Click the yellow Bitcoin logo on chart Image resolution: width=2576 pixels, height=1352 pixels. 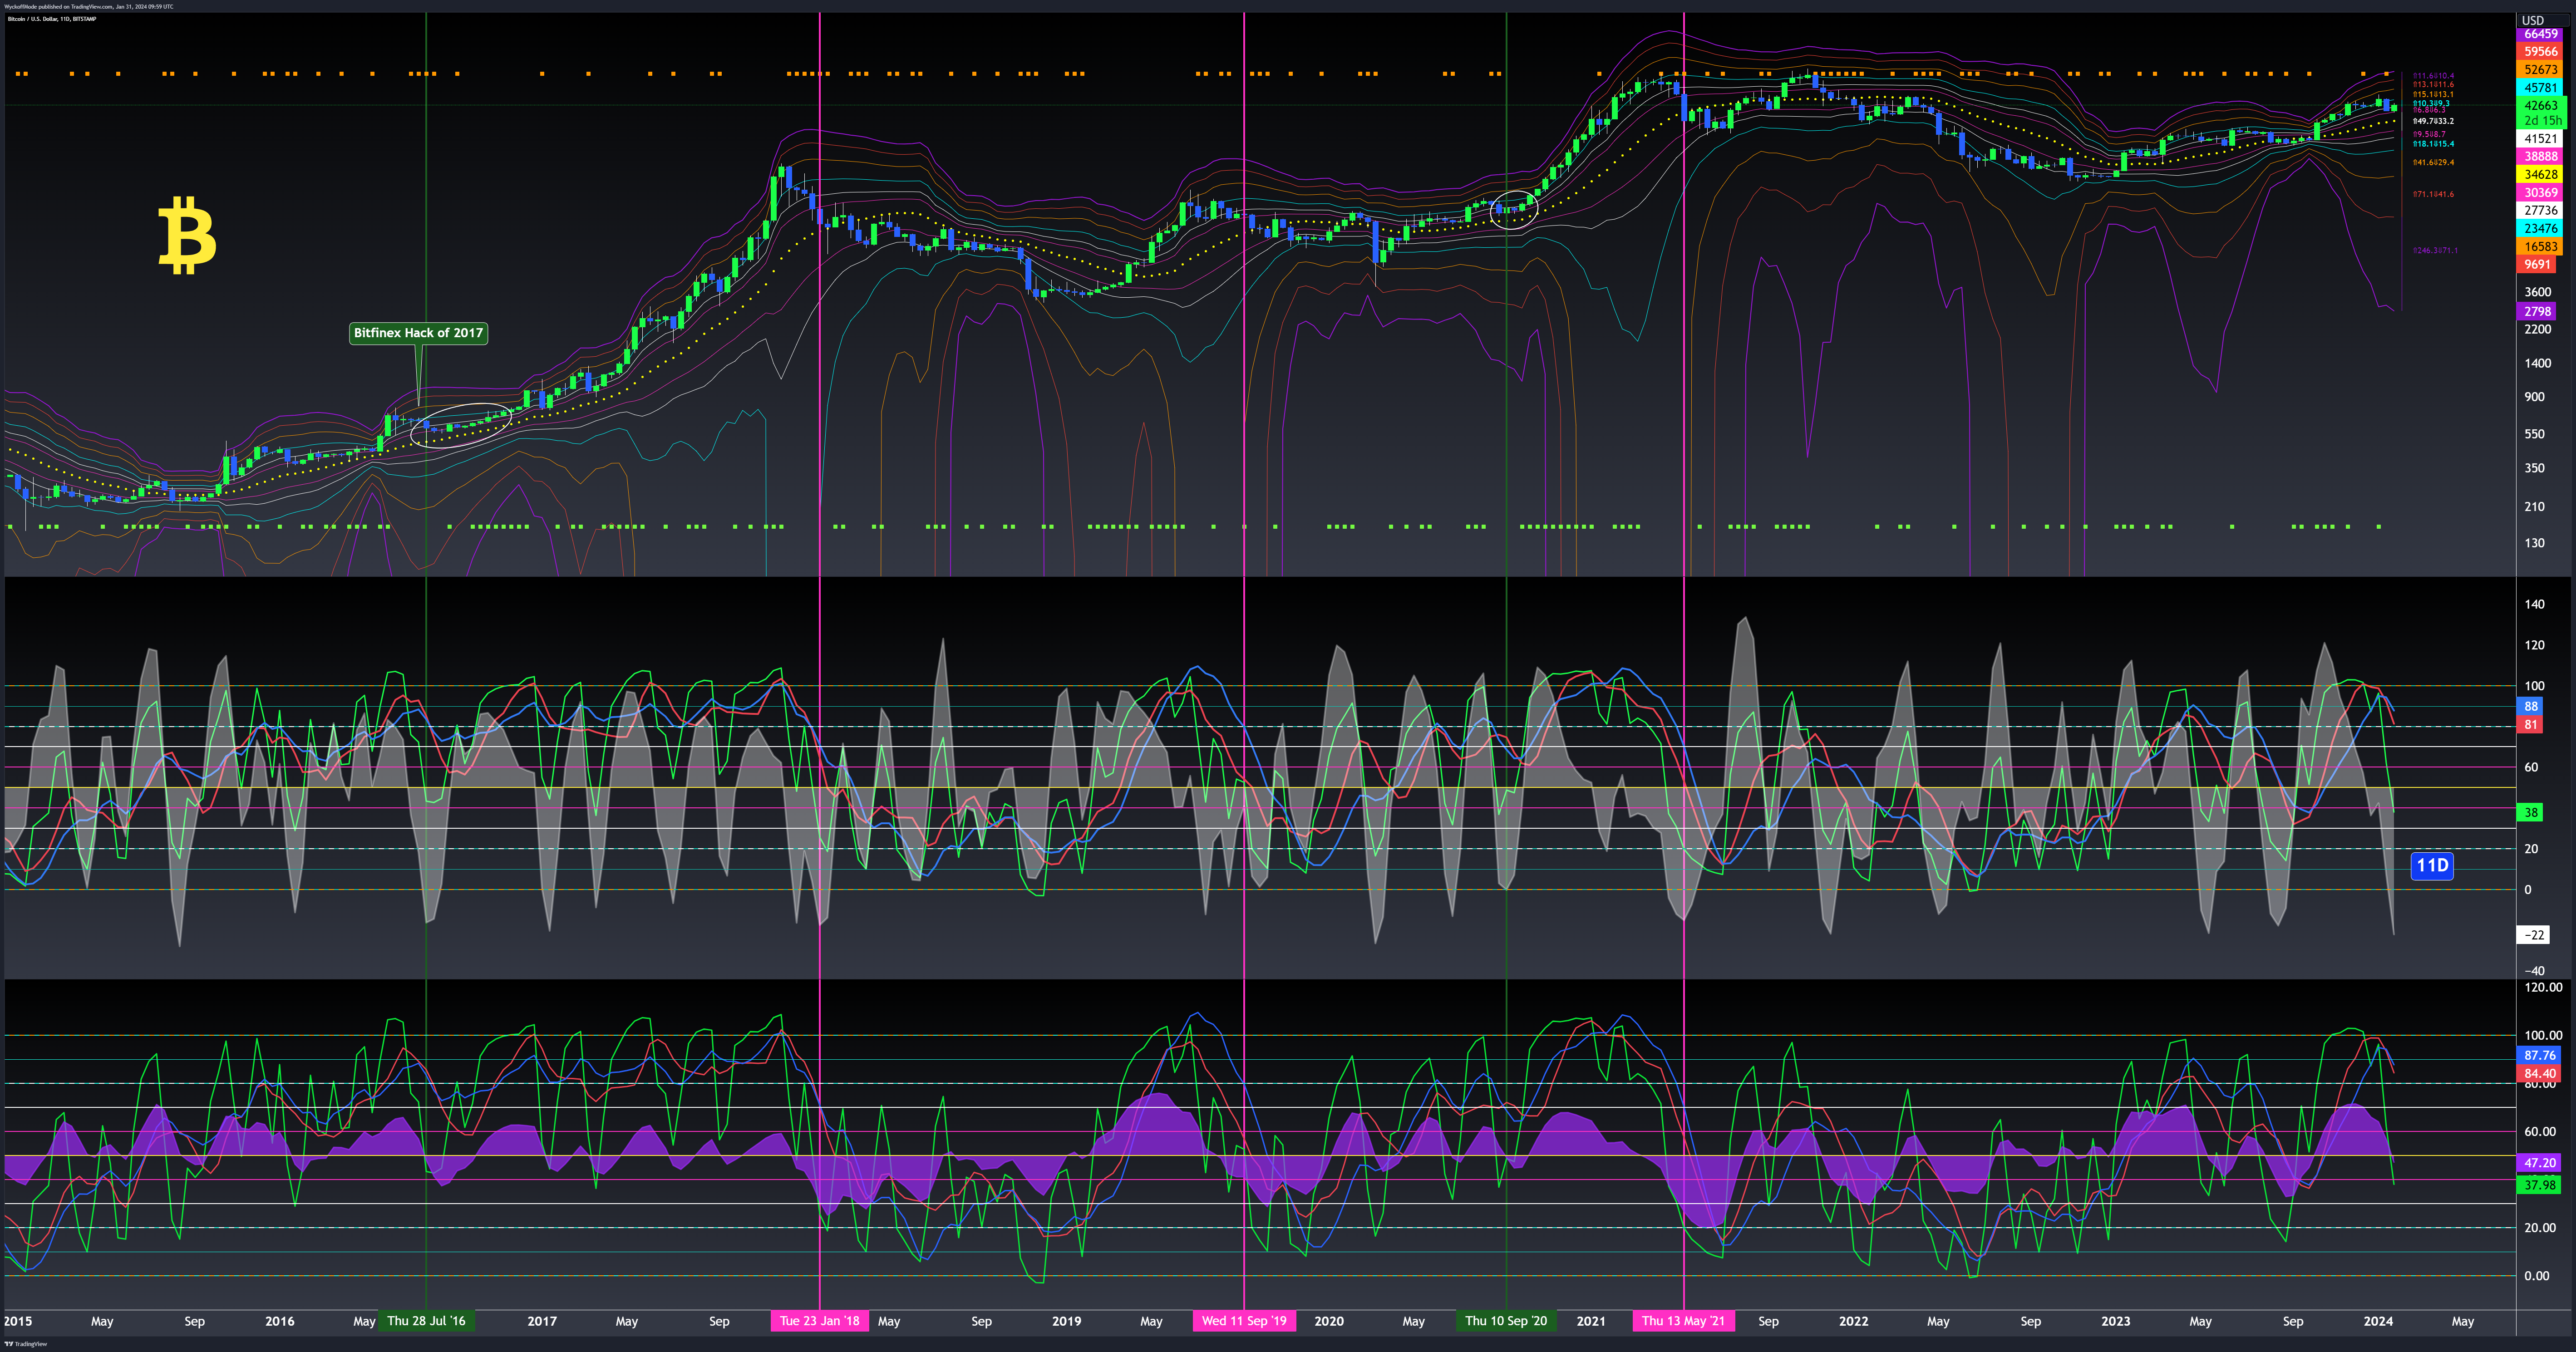[x=187, y=236]
